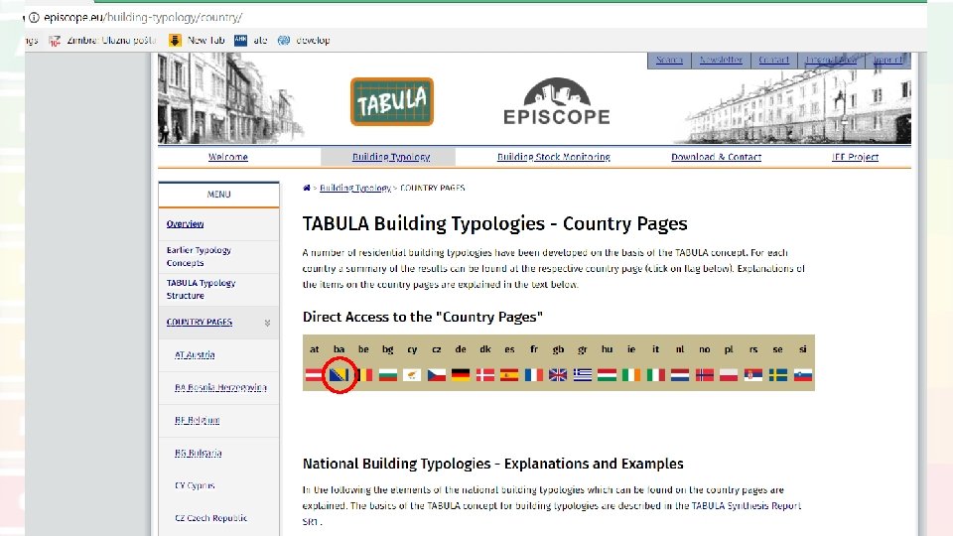The height and width of the screenshot is (536, 953).
Task: Select the Bulgaria flag
Action: [388, 375]
